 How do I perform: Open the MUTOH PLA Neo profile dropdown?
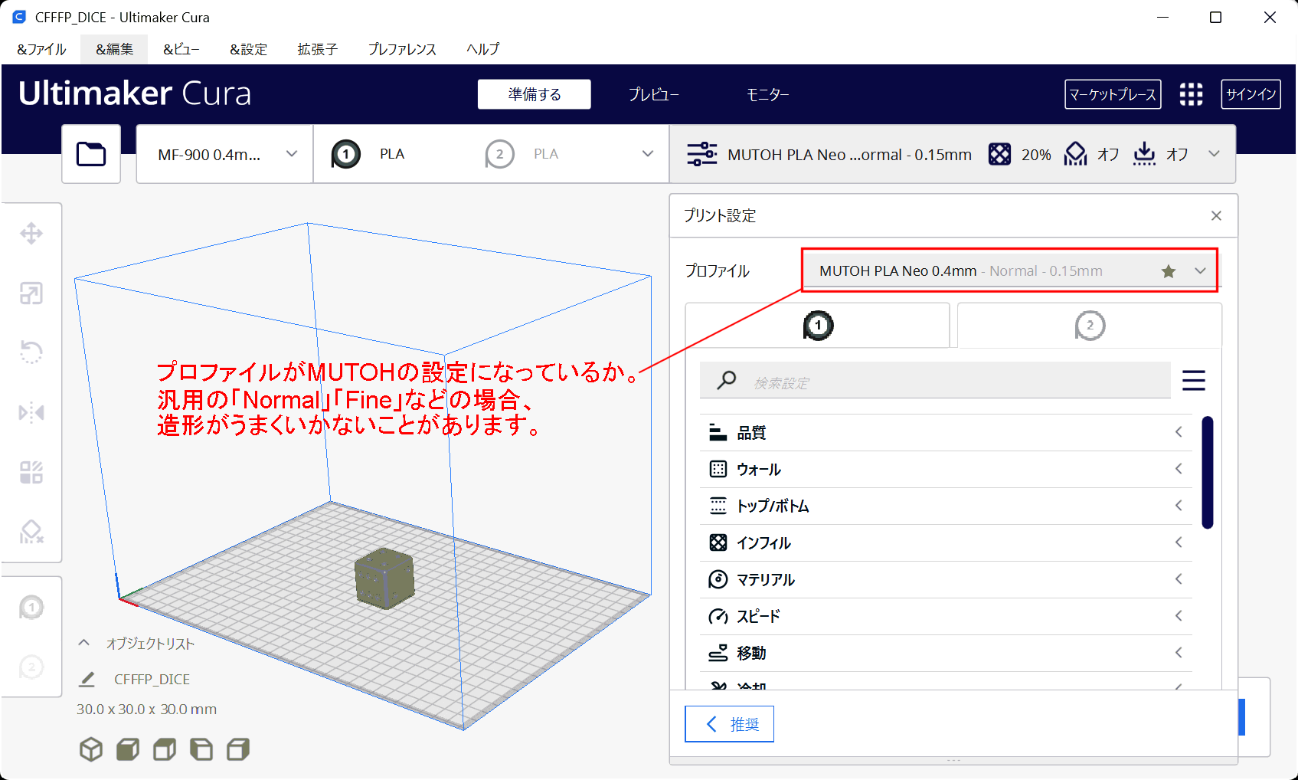point(1009,271)
